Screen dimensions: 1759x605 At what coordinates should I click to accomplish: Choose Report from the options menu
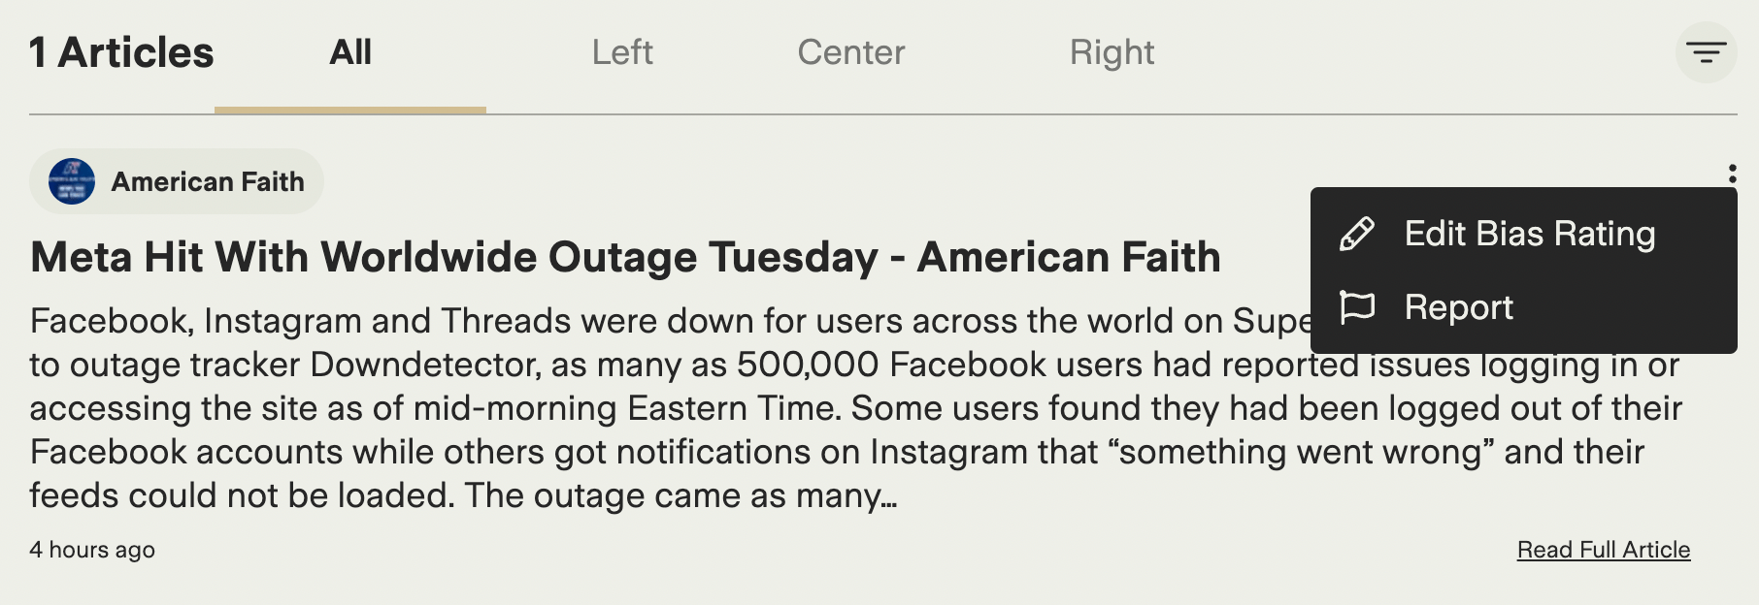coord(1458,307)
